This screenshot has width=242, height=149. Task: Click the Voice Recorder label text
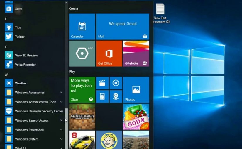[25, 65]
